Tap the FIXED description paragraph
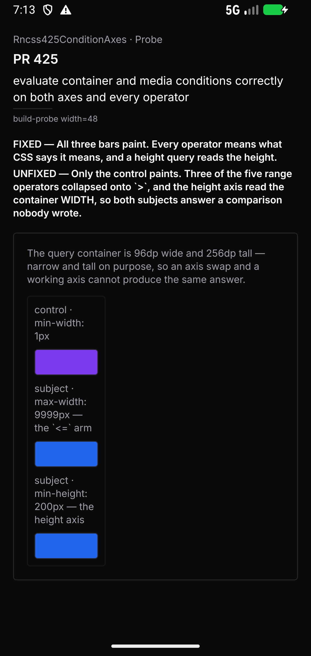Screen dimensions: 311x656 coord(148,151)
